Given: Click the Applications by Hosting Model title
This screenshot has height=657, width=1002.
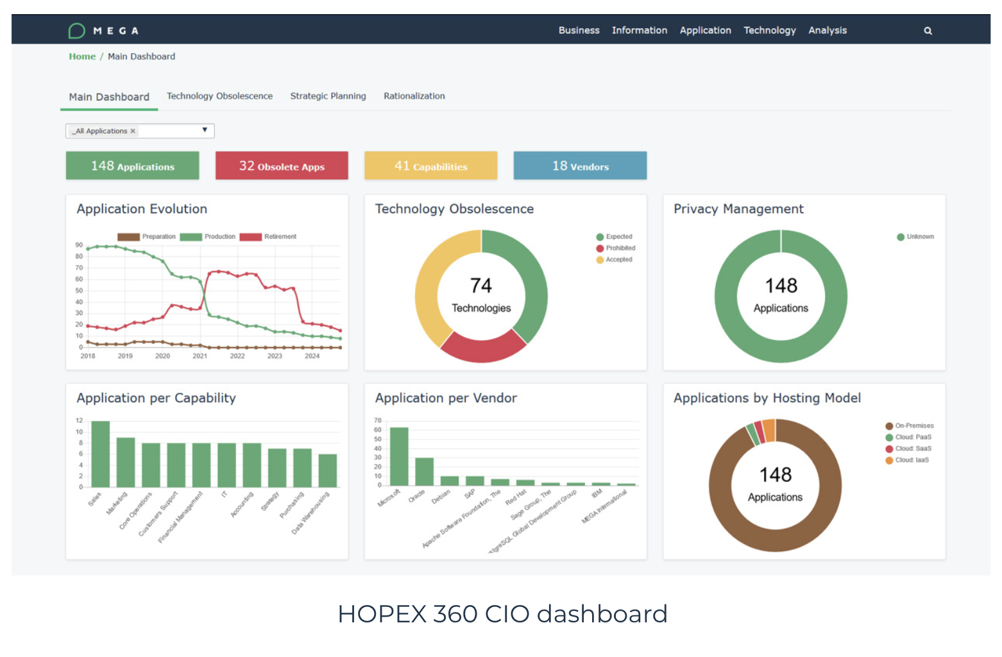Looking at the screenshot, I should coord(767,398).
